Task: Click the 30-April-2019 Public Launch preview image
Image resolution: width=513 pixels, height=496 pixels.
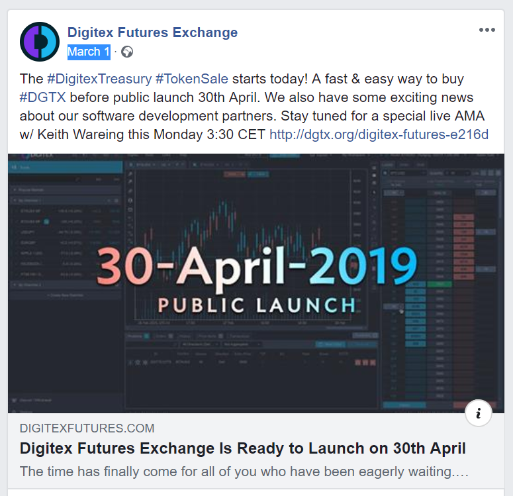Action: pos(256,283)
